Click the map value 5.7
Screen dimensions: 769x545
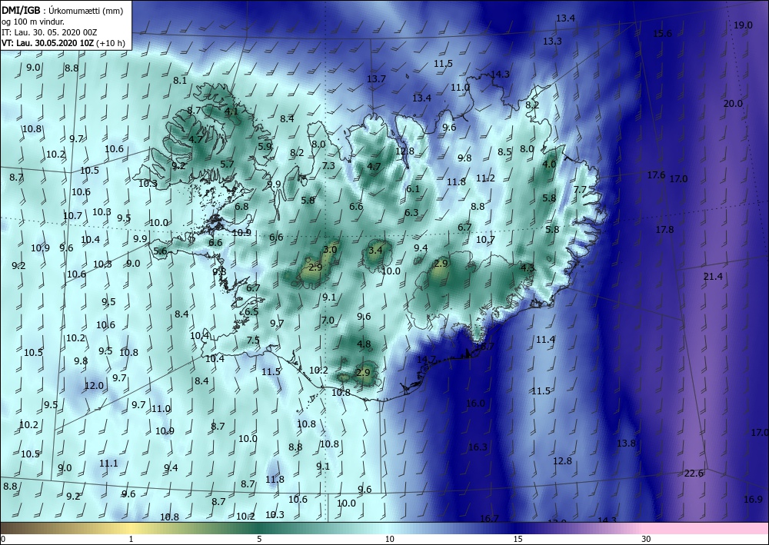(x=227, y=164)
